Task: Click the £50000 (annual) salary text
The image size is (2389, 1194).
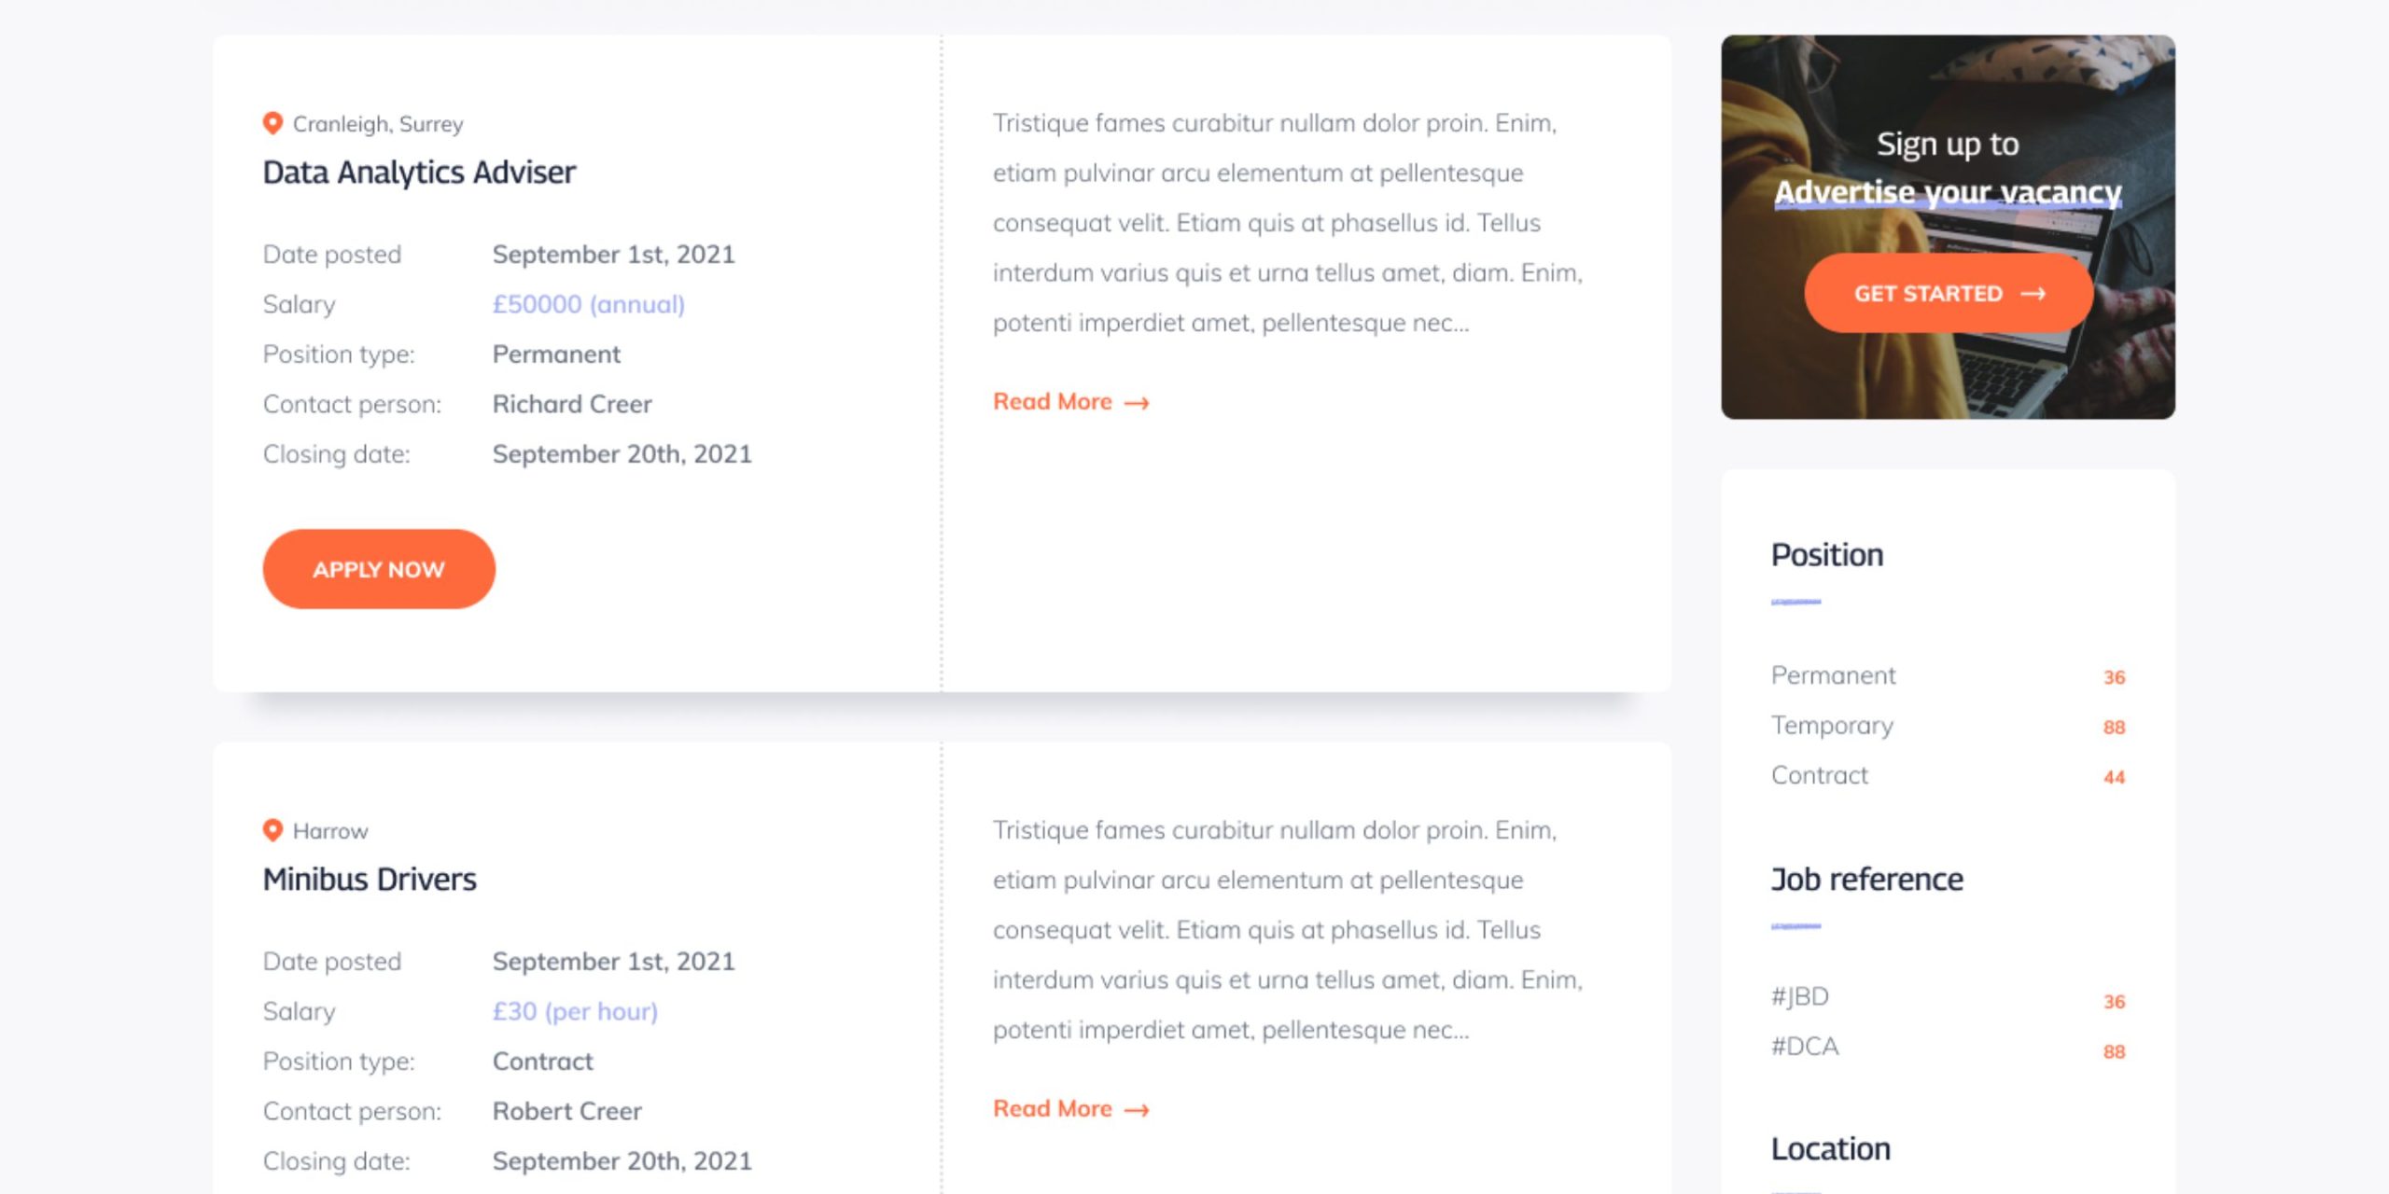Action: pos(589,304)
